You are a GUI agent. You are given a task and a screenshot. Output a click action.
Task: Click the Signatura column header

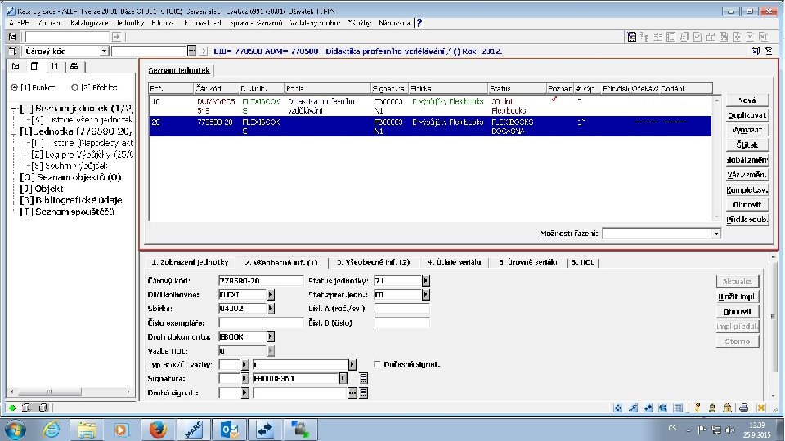pyautogui.click(x=389, y=88)
